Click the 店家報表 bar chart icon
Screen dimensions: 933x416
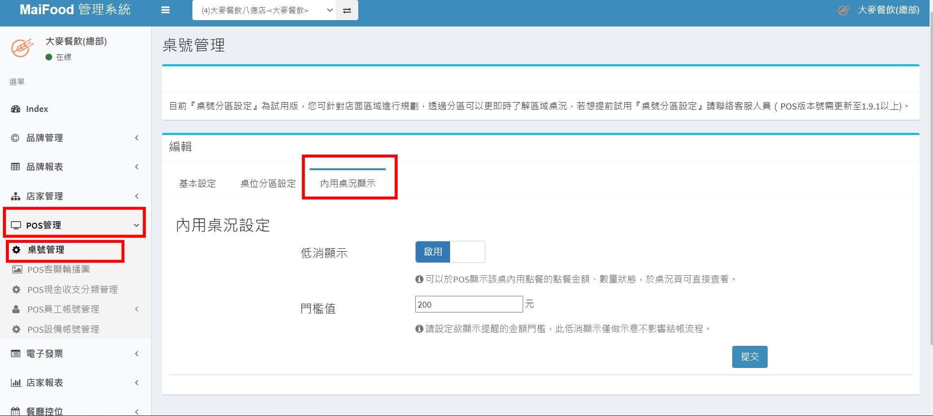16,383
